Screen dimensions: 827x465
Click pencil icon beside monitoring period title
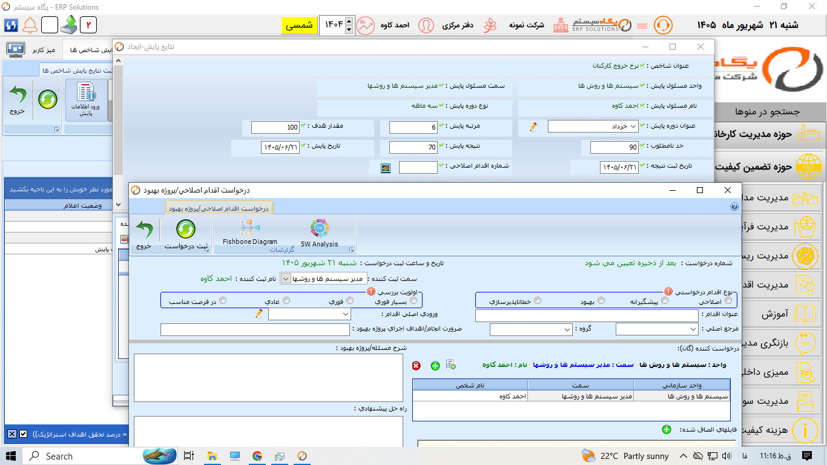(x=533, y=127)
